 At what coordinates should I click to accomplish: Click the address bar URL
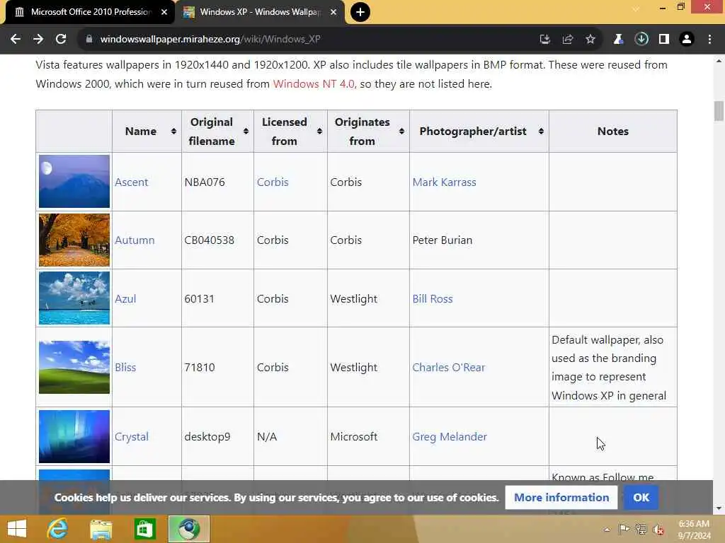(x=210, y=40)
